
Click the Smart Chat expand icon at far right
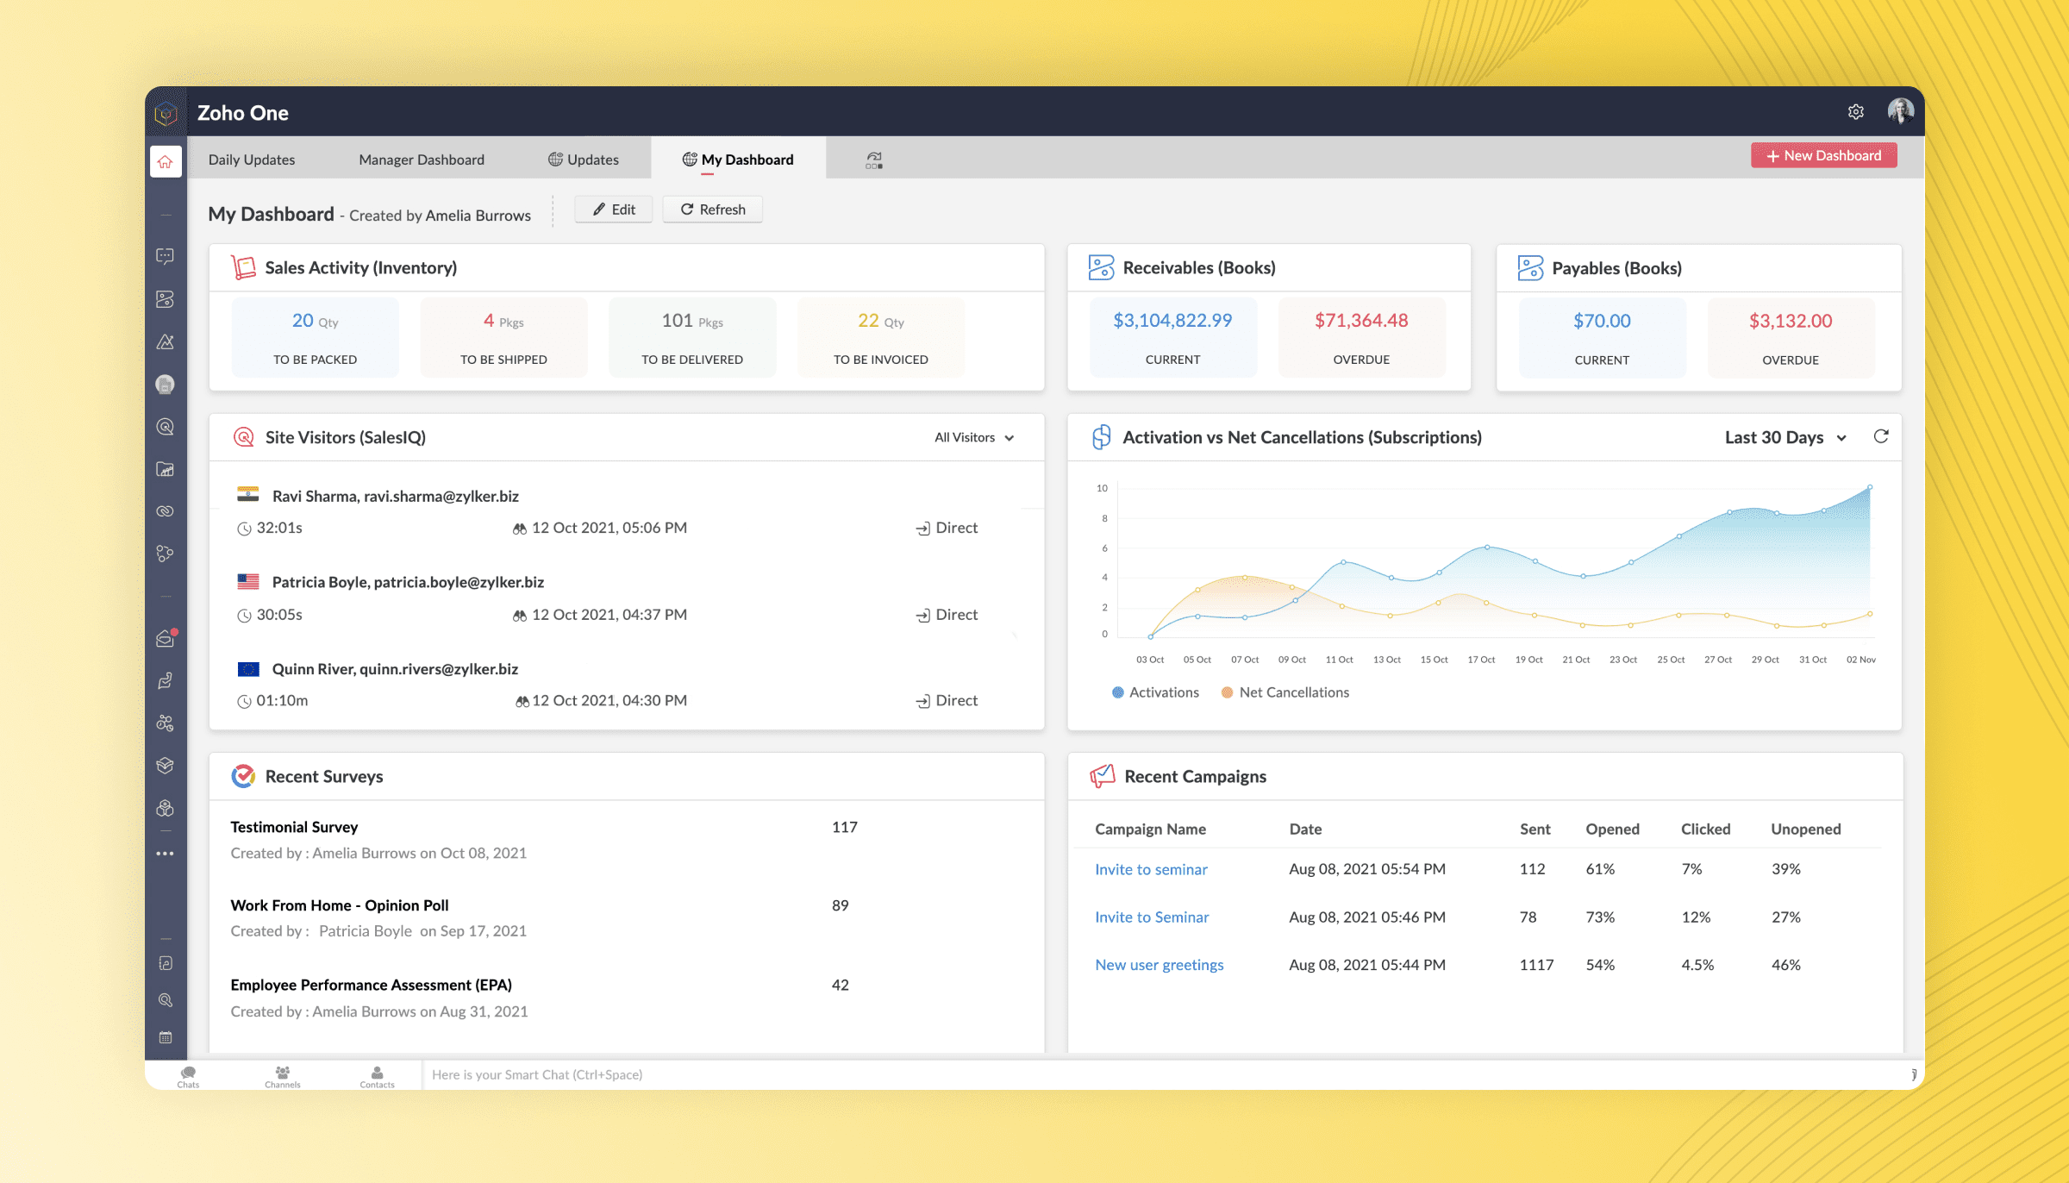coord(1913,1074)
